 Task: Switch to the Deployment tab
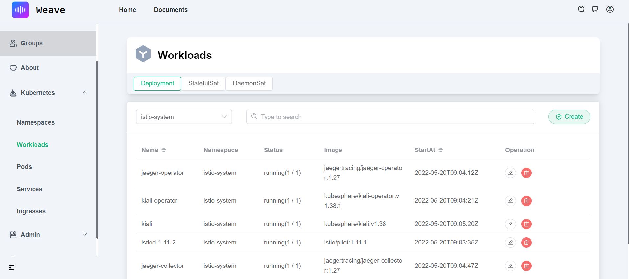(157, 83)
